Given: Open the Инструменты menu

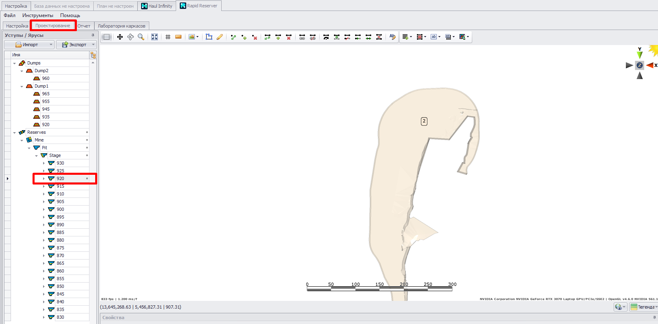Looking at the screenshot, I should pos(38,15).
